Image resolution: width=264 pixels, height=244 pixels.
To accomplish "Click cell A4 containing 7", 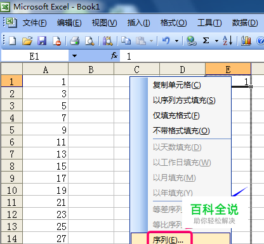I will 45,118.
